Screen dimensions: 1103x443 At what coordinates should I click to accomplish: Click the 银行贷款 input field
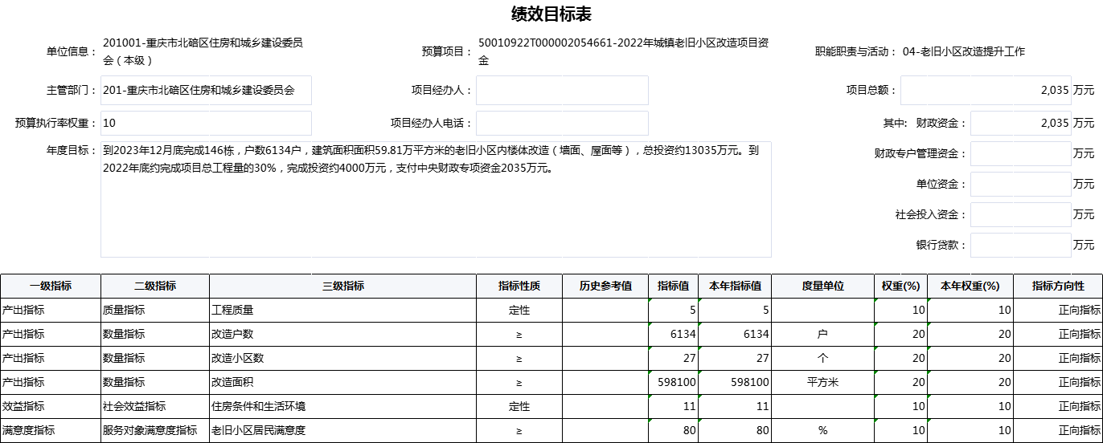(x=1021, y=245)
